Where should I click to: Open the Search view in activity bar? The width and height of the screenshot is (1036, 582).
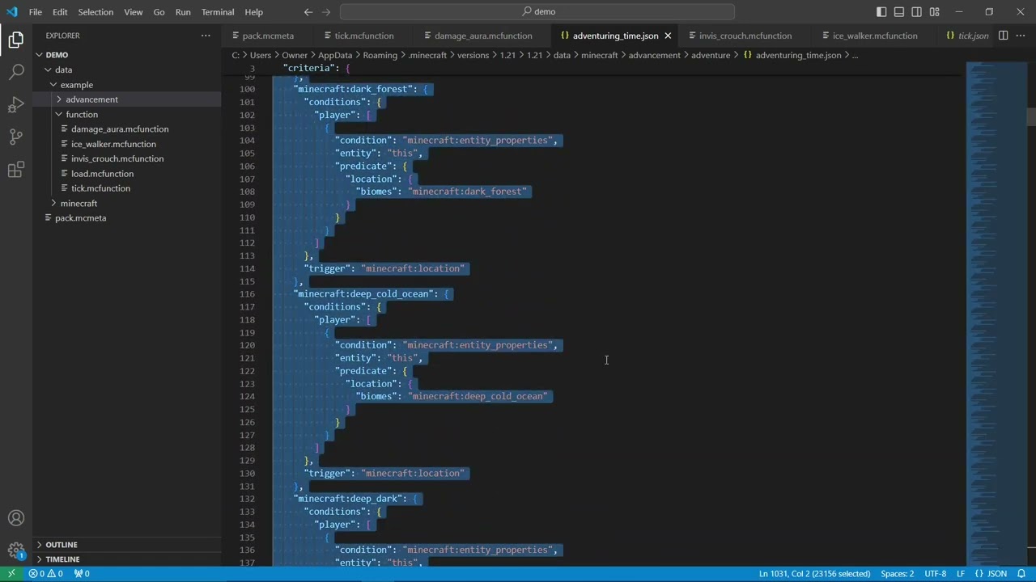(16, 72)
